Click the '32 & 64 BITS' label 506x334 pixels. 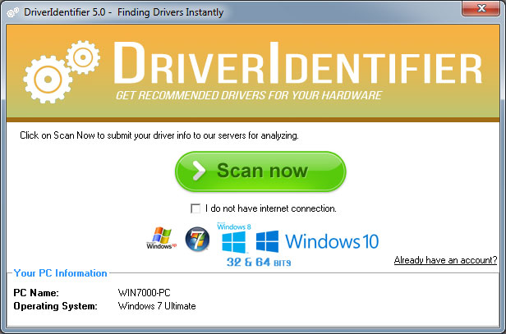click(259, 262)
